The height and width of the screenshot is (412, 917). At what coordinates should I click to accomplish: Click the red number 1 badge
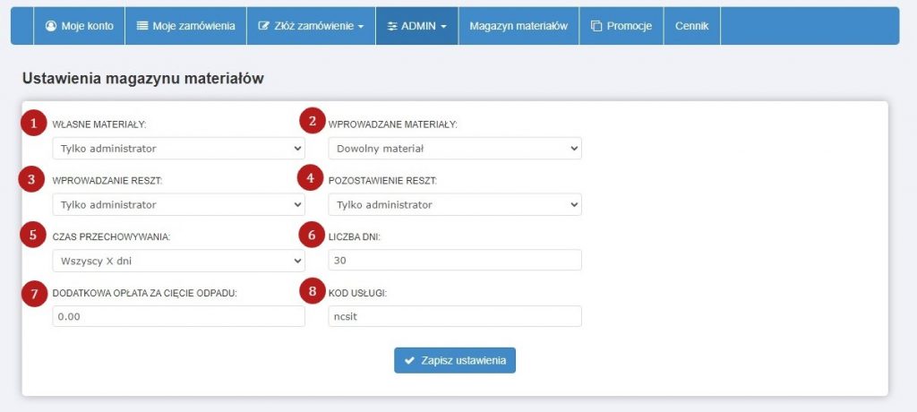click(33, 123)
